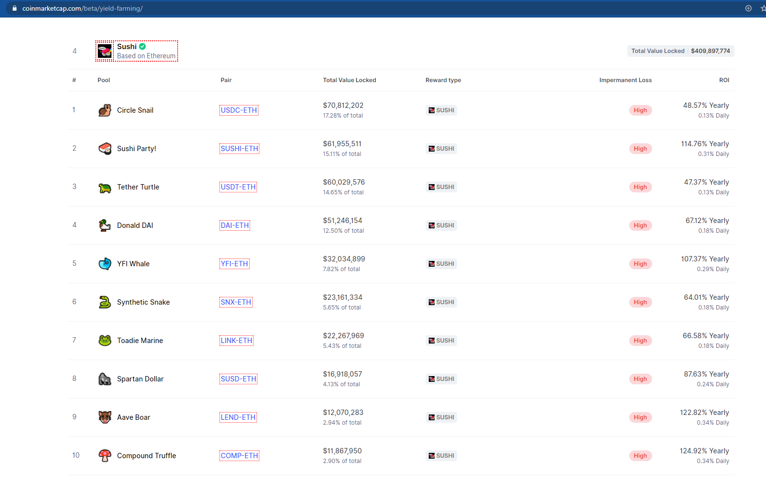Click the SUSHI reward badge in YFI Whale row
Screen dimensions: 766x482
tap(441, 264)
